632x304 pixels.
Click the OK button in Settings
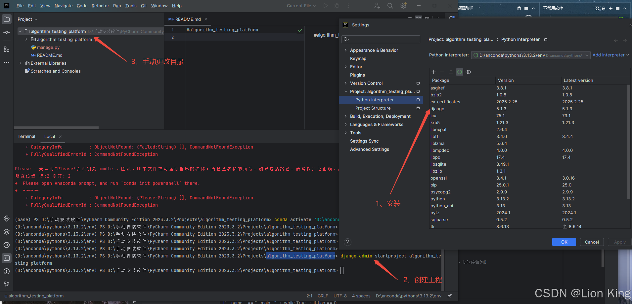pos(564,242)
